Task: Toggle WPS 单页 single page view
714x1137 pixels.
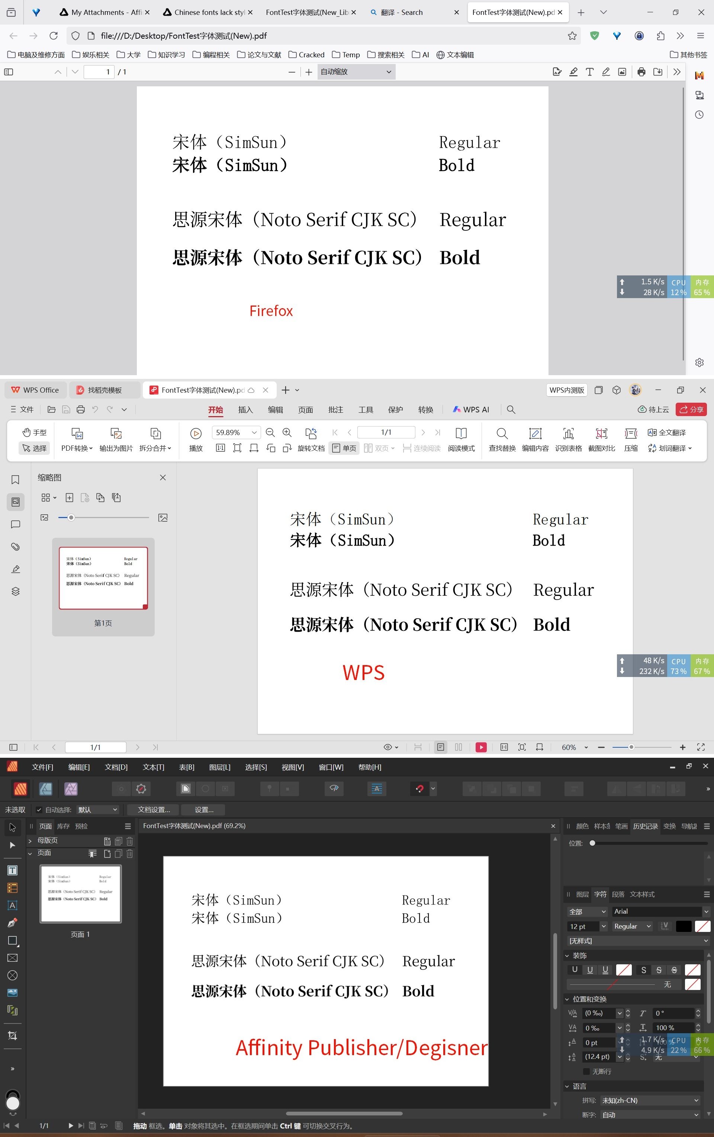Action: point(344,448)
